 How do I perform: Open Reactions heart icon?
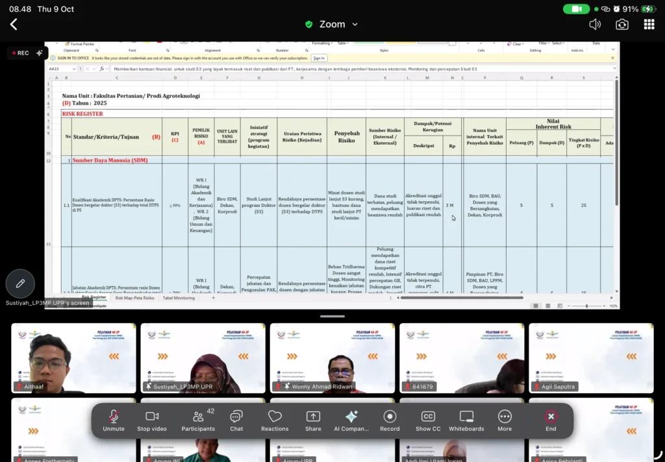point(275,420)
